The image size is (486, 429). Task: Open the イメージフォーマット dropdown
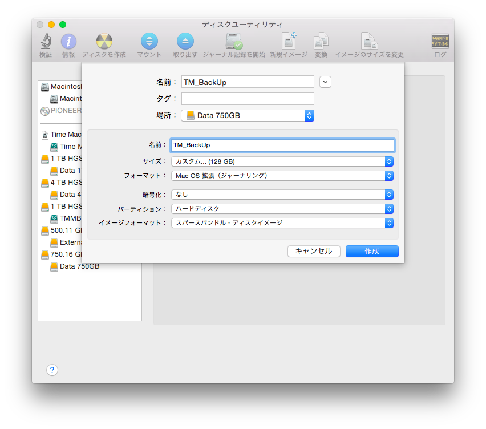[282, 223]
